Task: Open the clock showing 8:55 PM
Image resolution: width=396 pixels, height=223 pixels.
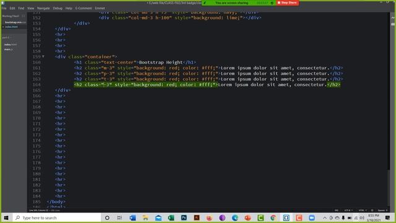Action: [374, 217]
